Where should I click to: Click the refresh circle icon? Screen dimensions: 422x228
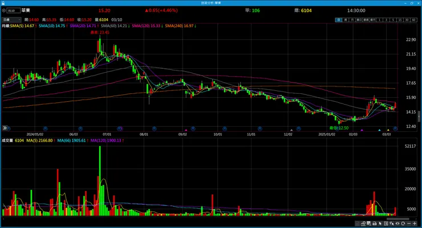pos(403,223)
